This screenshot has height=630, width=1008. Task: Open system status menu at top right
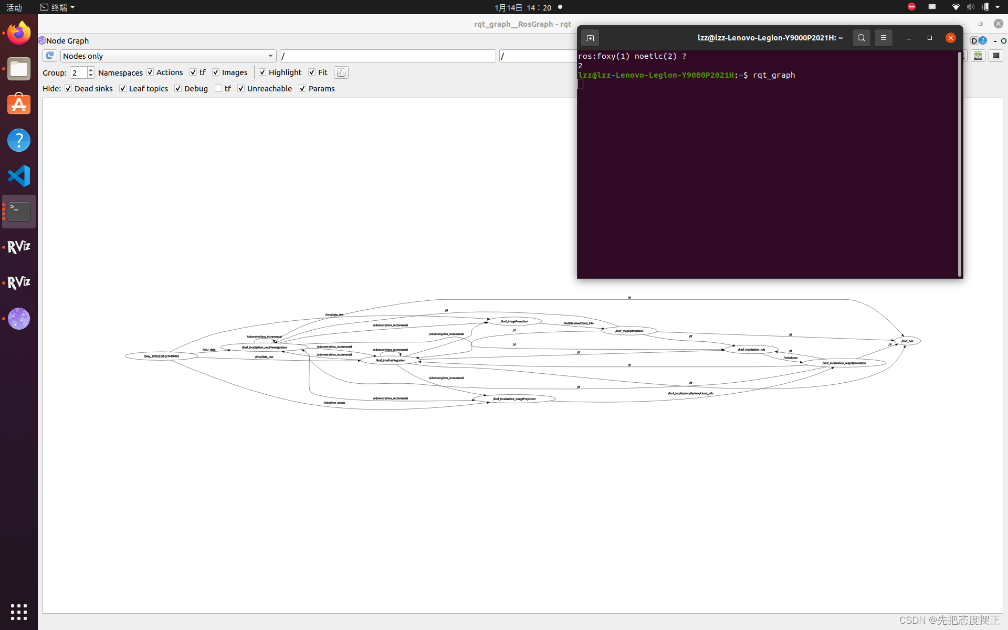(x=976, y=7)
